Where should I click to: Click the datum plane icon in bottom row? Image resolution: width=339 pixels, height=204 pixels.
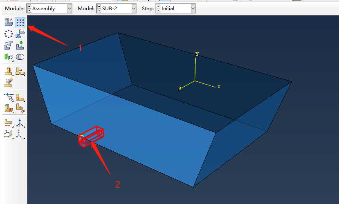[9, 133]
